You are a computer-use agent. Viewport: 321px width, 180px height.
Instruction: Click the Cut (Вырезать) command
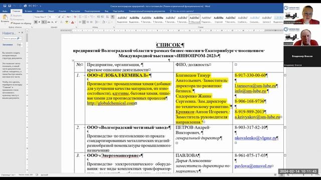click(16, 15)
